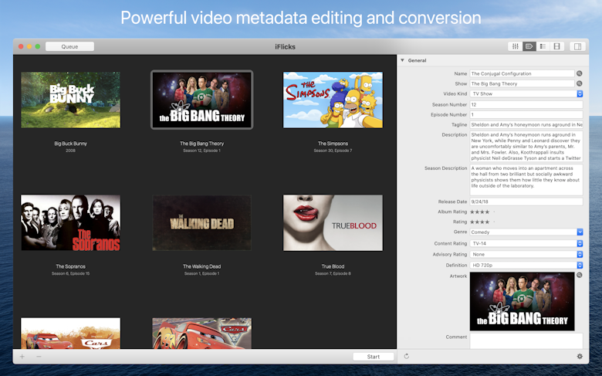
Task: Click the Start button
Action: tap(374, 357)
